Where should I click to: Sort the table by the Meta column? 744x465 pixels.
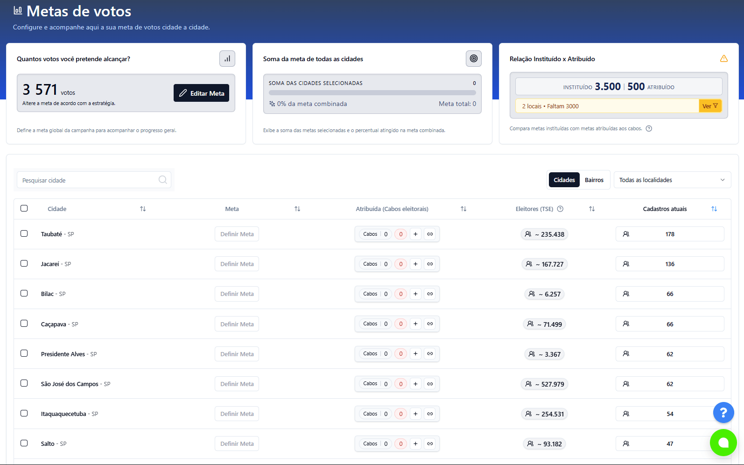pos(297,209)
